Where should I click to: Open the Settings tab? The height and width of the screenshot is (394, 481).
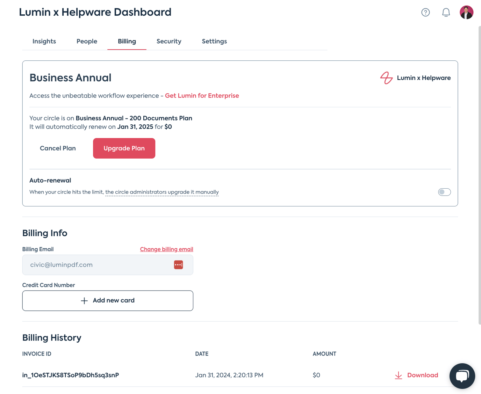214,41
